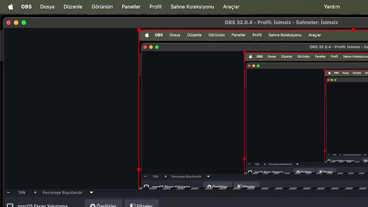Open the Profil menu

(156, 7)
